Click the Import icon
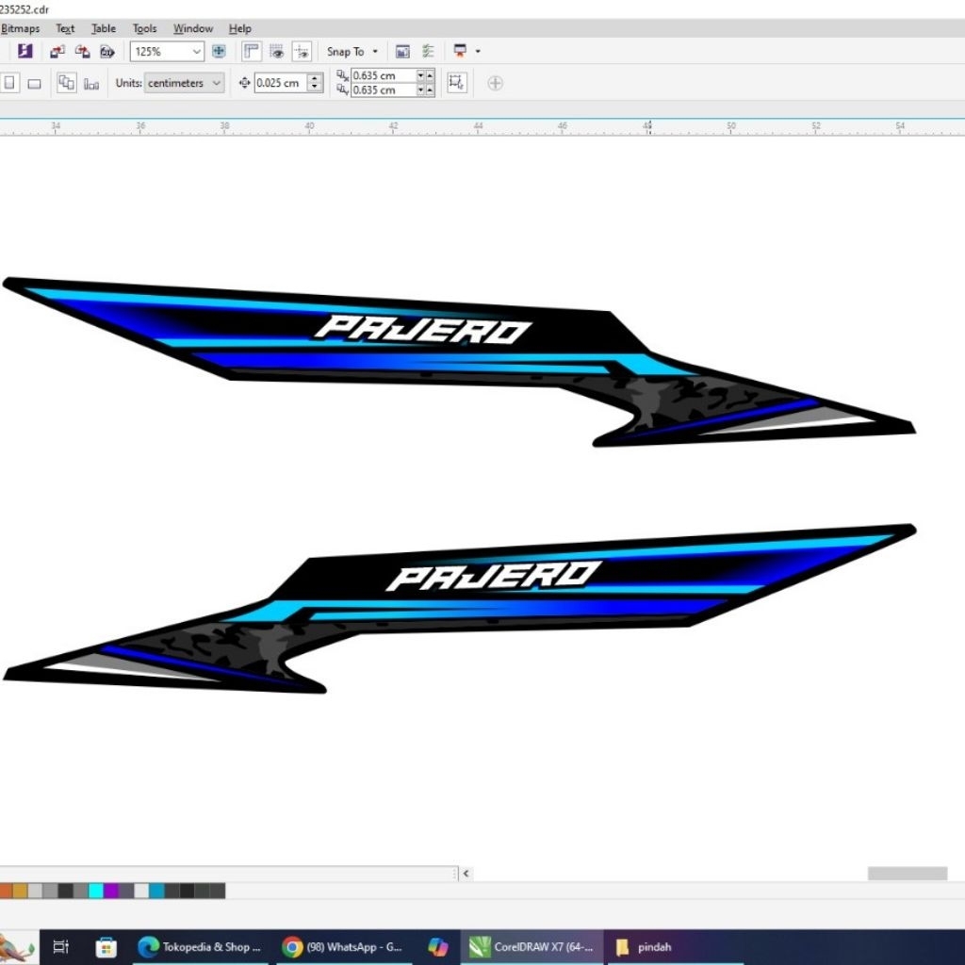Viewport: 965px width, 965px height. (x=57, y=52)
